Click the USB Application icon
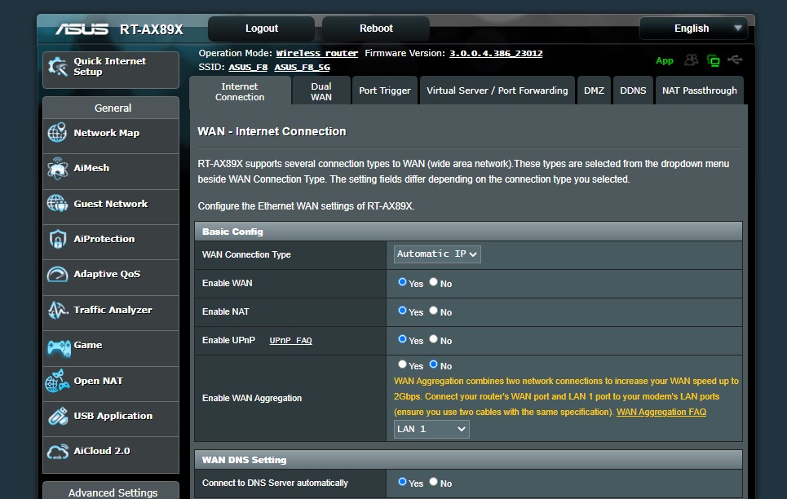Screen dimensions: 787x499 click(x=58, y=416)
